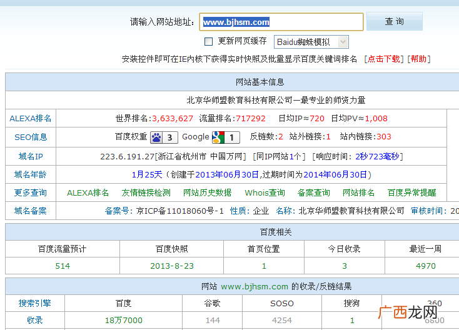Click 最近一周 value 4970
459x330 pixels.
click(x=426, y=266)
